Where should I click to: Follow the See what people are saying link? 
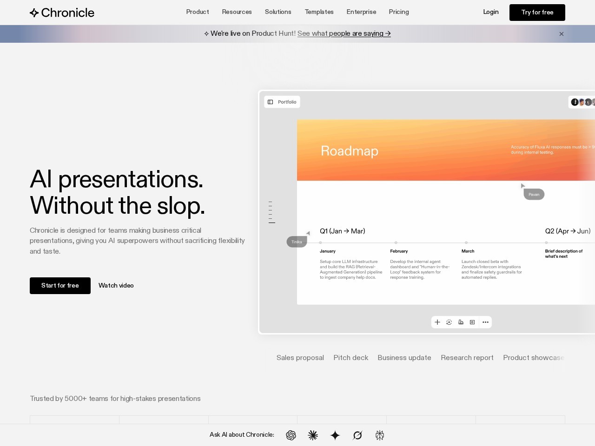[x=344, y=33]
